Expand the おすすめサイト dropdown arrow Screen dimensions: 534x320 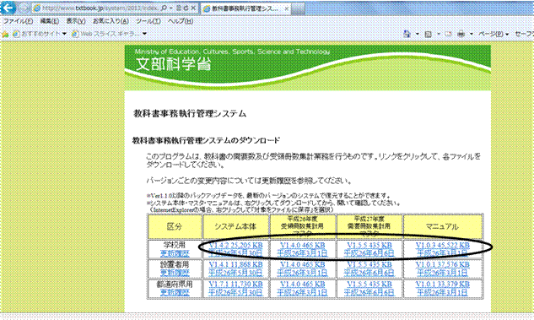pos(64,34)
